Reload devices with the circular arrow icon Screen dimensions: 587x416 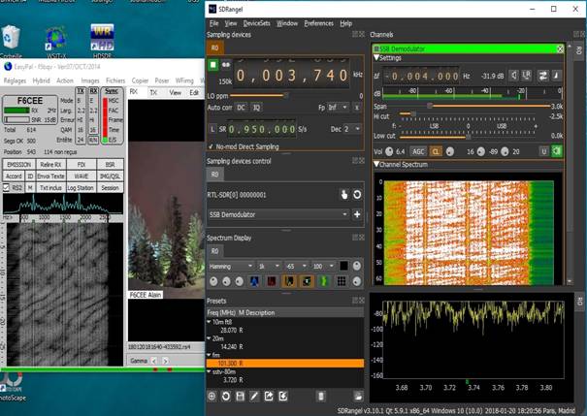pos(357,195)
